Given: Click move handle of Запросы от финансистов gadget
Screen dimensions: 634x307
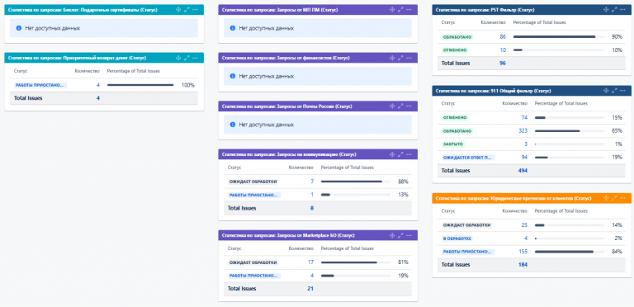Looking at the screenshot, I should pos(392,58).
